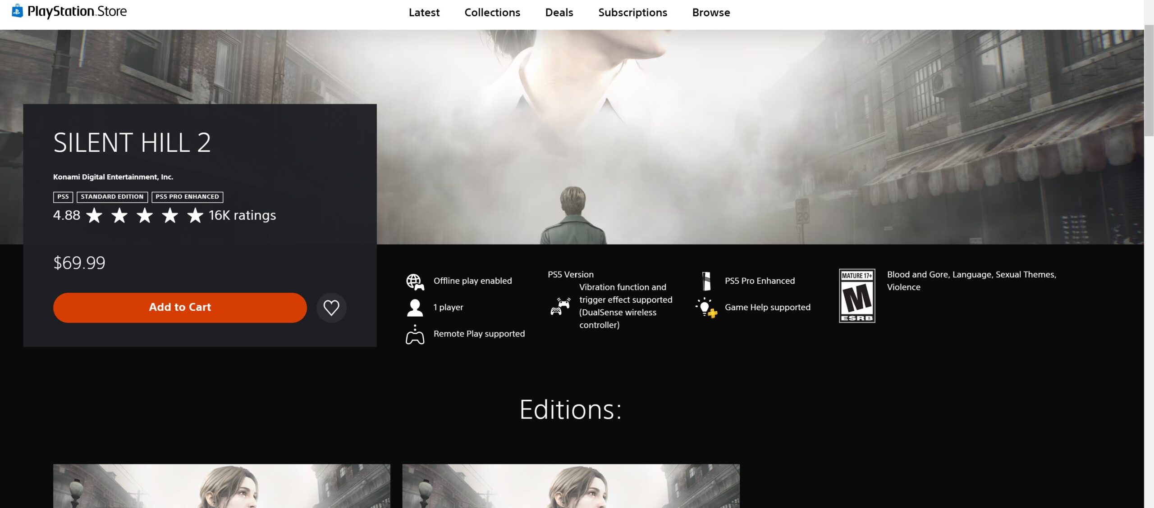Click the 1 player person icon
The width and height of the screenshot is (1154, 508).
(x=415, y=308)
